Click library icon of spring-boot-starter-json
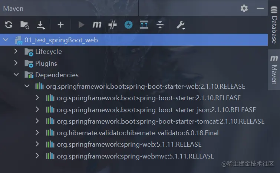Screen dimensions: 280x173 (x=50, y=110)
